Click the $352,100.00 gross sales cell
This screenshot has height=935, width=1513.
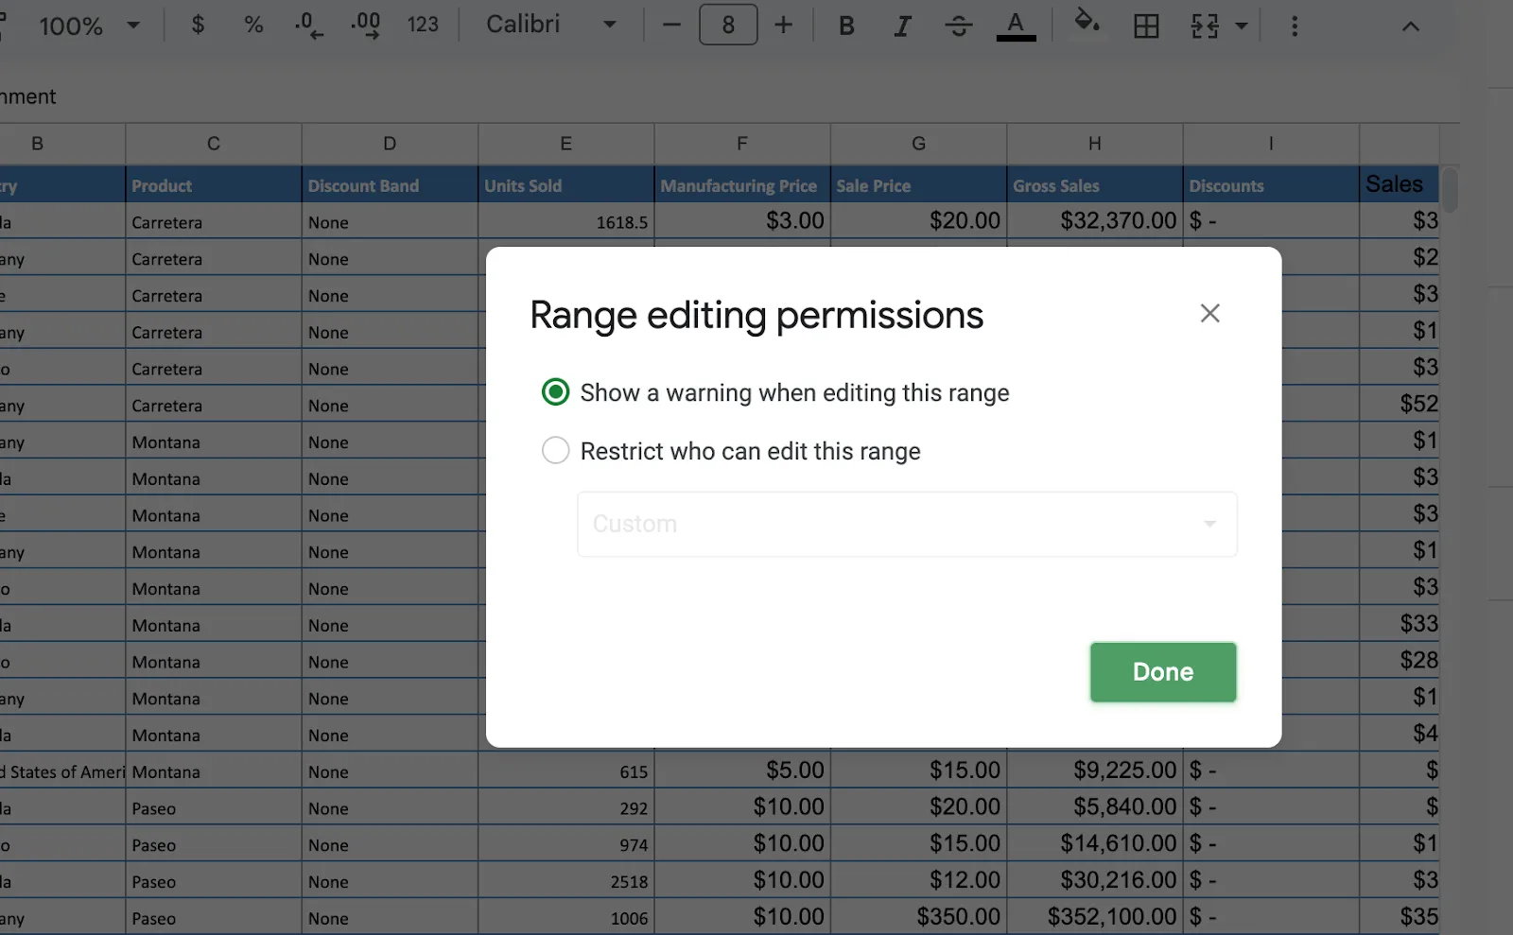1094,917
